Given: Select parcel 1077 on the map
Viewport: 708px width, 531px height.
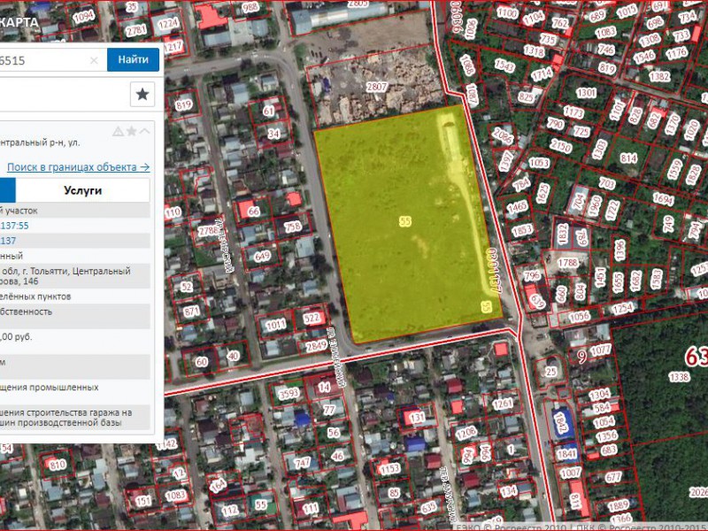Looking at the screenshot, I should point(601,350).
